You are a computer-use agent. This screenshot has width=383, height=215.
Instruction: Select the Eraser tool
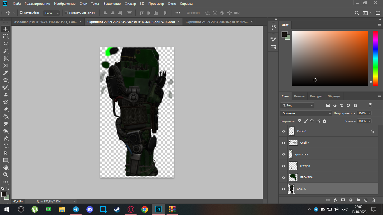tap(6, 109)
